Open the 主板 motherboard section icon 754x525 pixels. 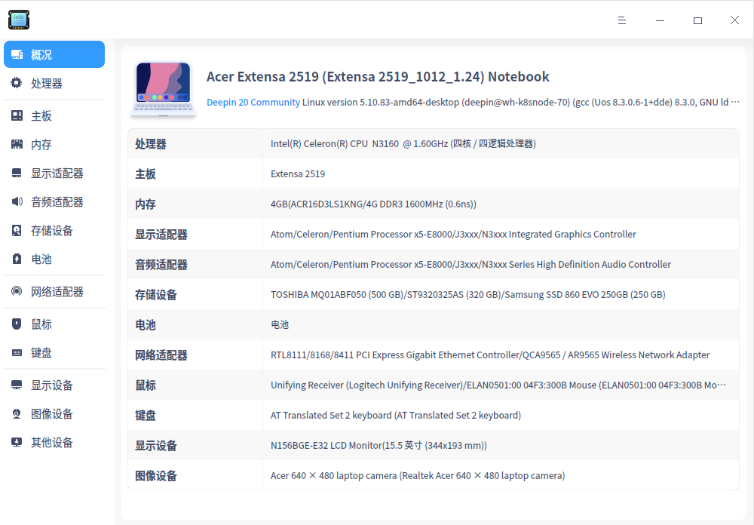pos(16,115)
